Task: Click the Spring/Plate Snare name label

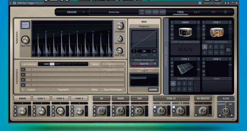Action: pos(185,79)
